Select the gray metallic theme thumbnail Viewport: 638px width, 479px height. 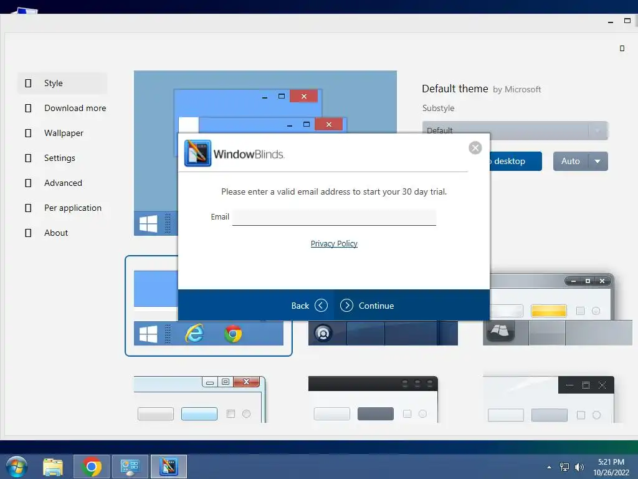[558, 309]
